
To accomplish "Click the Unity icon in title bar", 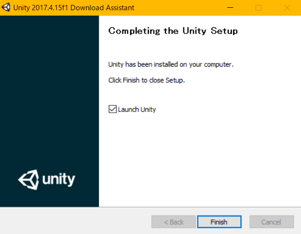I will pos(6,7).
